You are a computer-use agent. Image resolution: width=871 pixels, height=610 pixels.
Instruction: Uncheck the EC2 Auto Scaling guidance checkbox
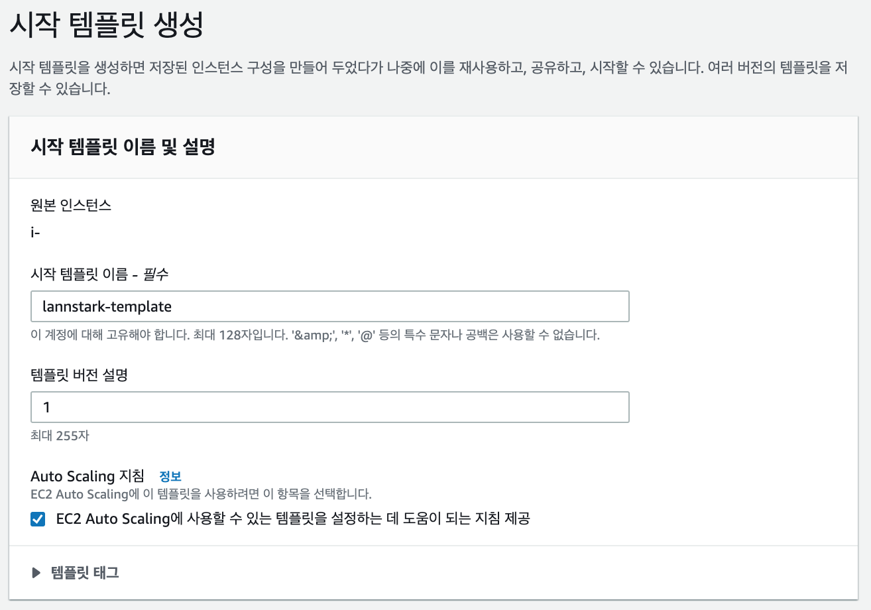point(38,519)
